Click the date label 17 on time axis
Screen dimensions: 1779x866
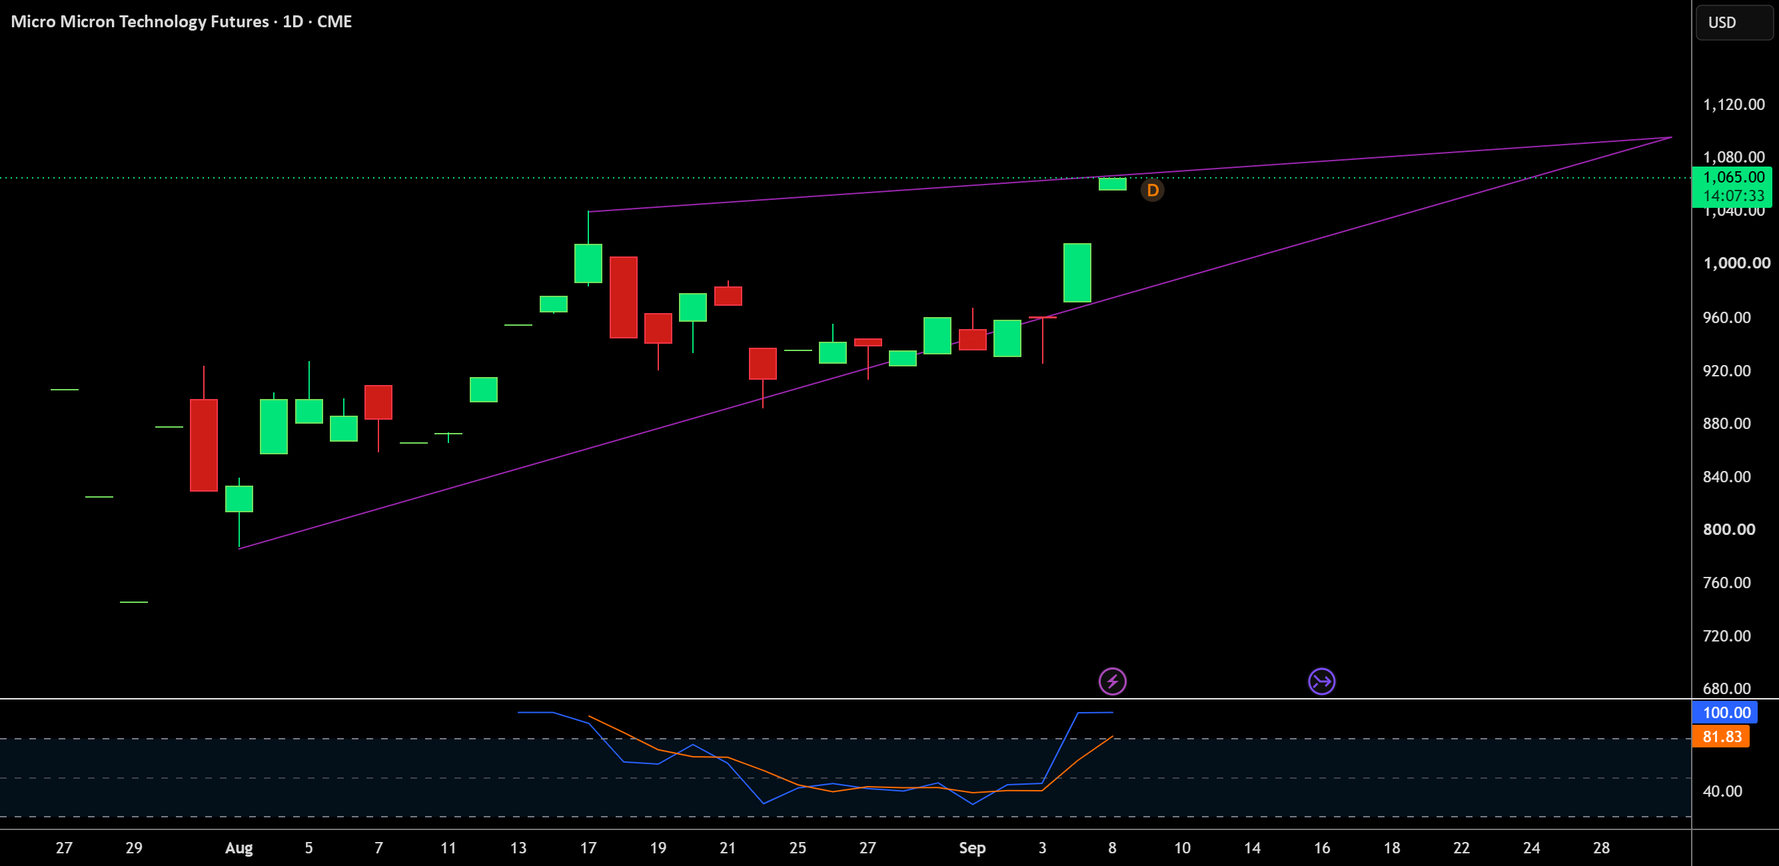[588, 848]
